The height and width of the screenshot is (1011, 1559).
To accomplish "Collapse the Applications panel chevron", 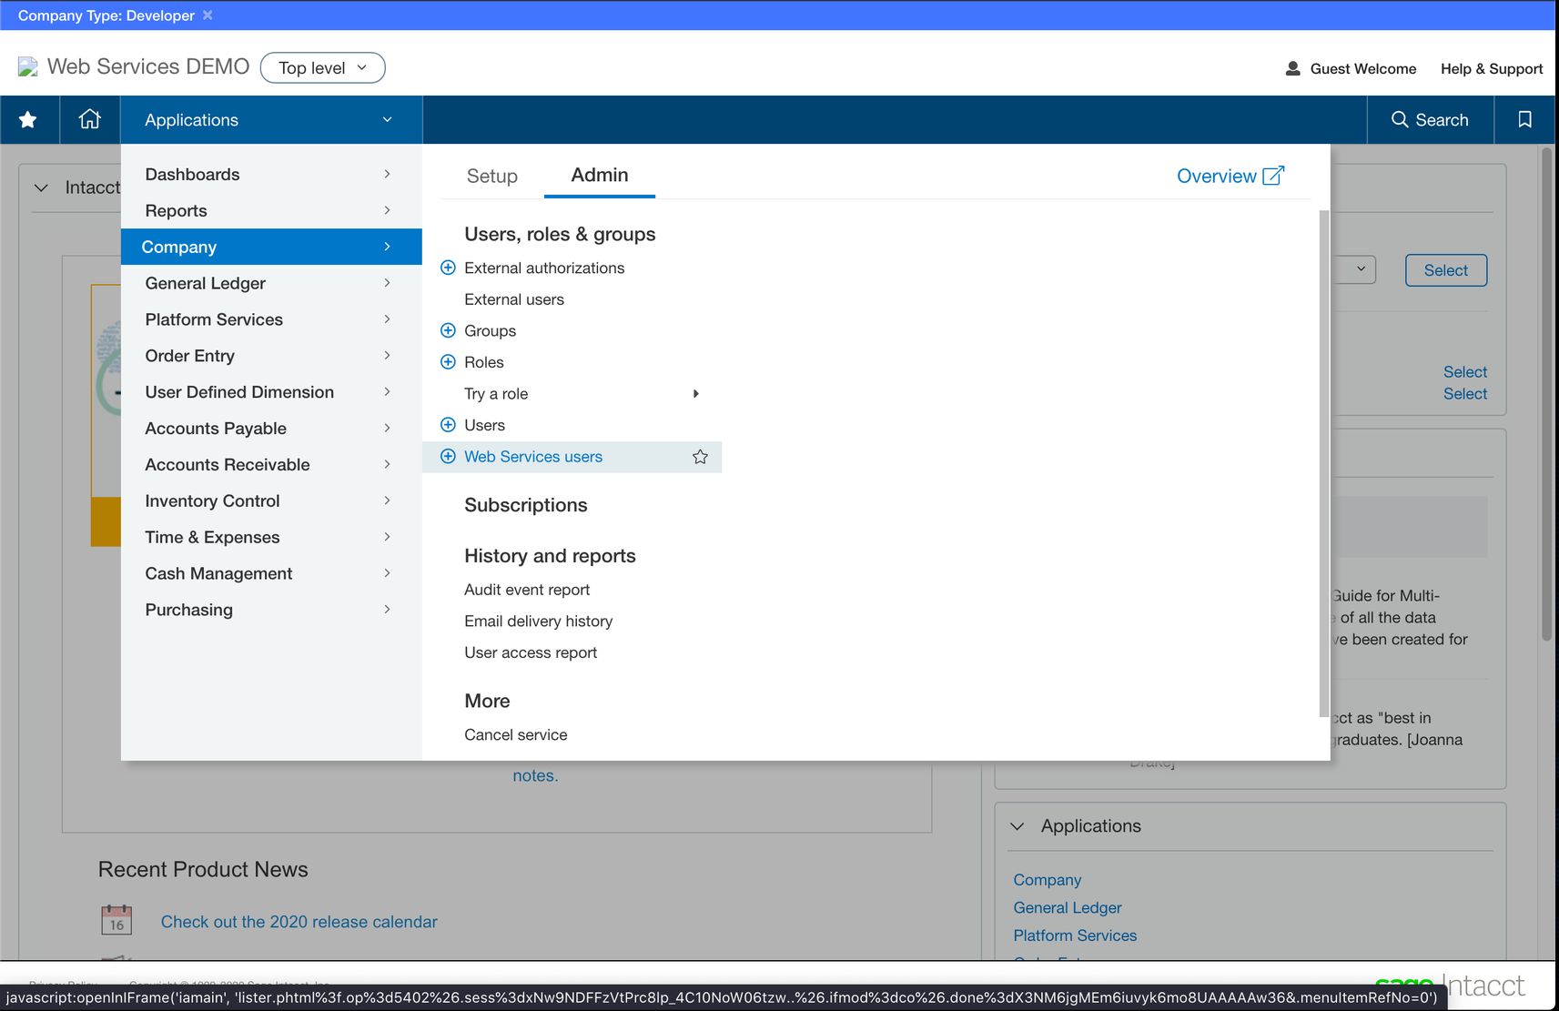I will point(1017,826).
